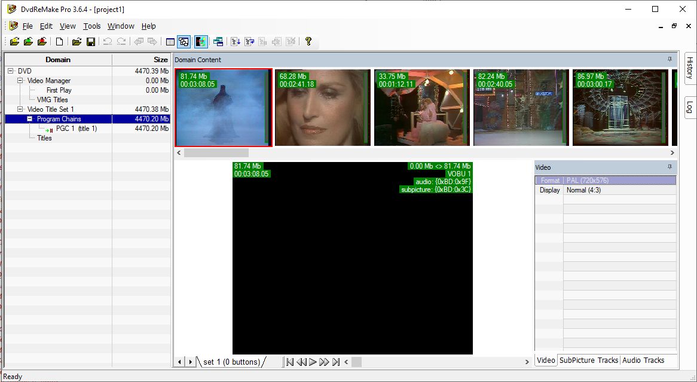Toggle pin on Domain Content panel

[x=670, y=59]
